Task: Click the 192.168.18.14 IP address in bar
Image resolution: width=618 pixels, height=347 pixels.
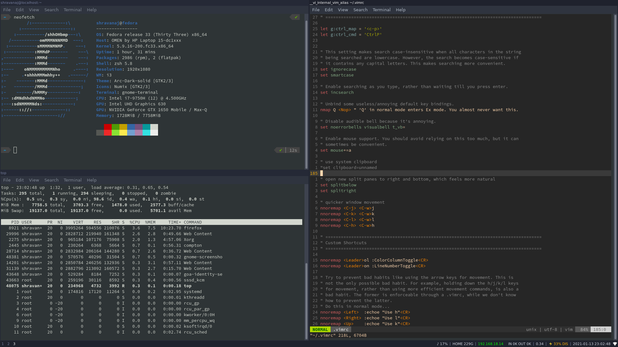Action: [x=491, y=344]
